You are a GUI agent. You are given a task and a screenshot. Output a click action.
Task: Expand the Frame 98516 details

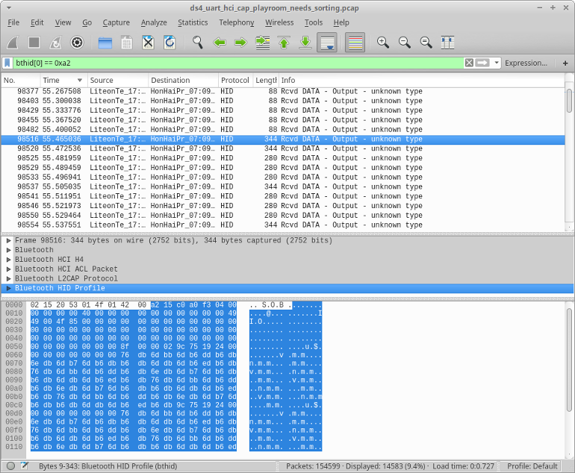click(9, 241)
